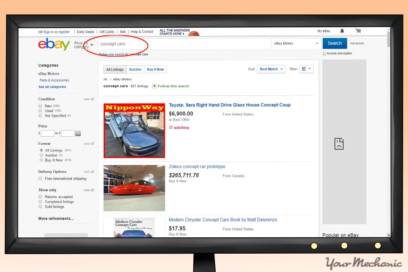The width and height of the screenshot is (408, 272).
Task: Expand Delivery Options see all link
Action: coord(89,172)
